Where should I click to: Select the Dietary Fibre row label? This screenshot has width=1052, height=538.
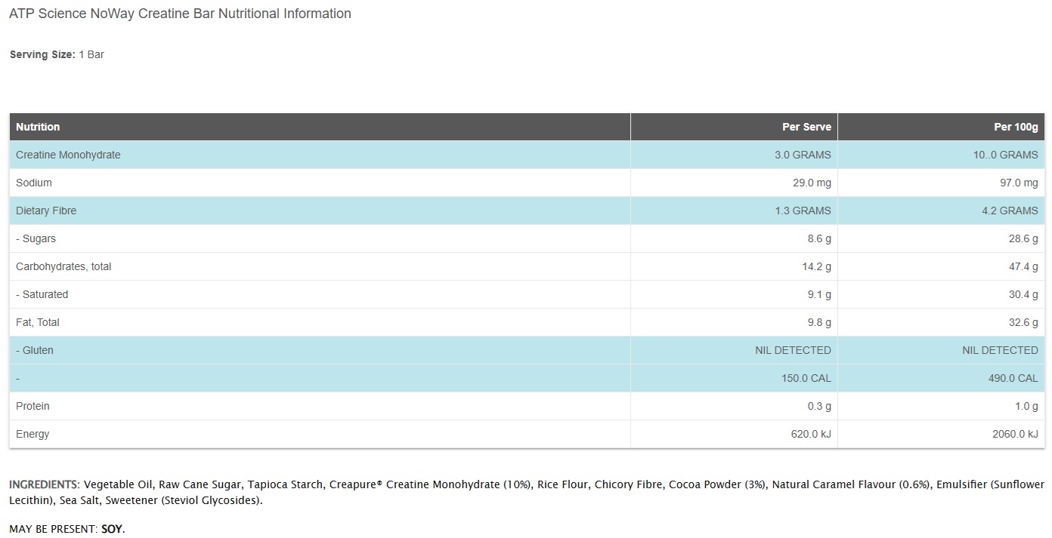tap(46, 211)
